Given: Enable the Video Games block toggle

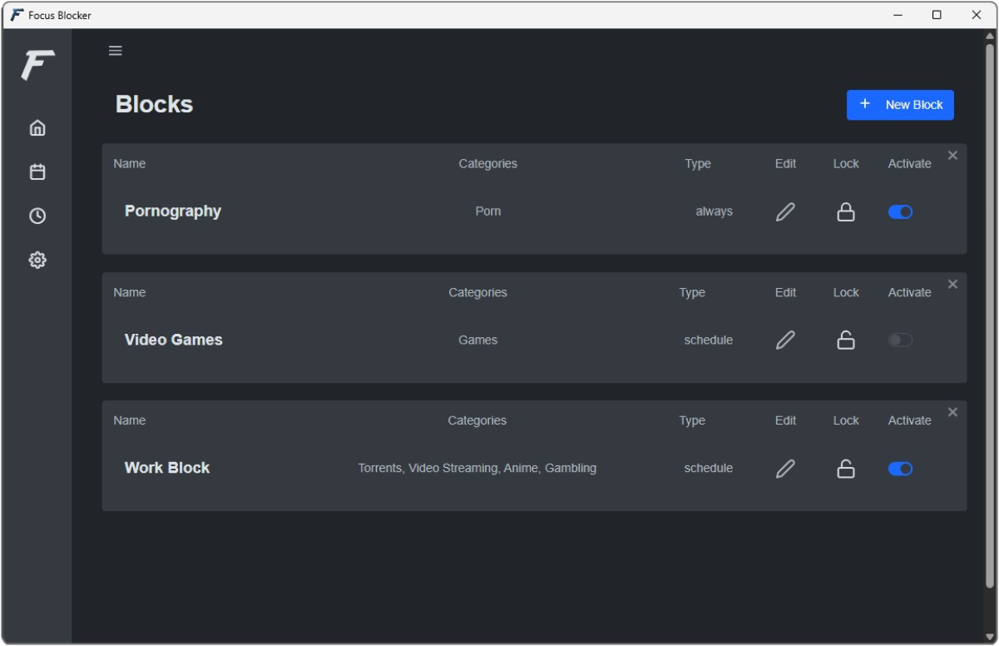Looking at the screenshot, I should click(900, 340).
